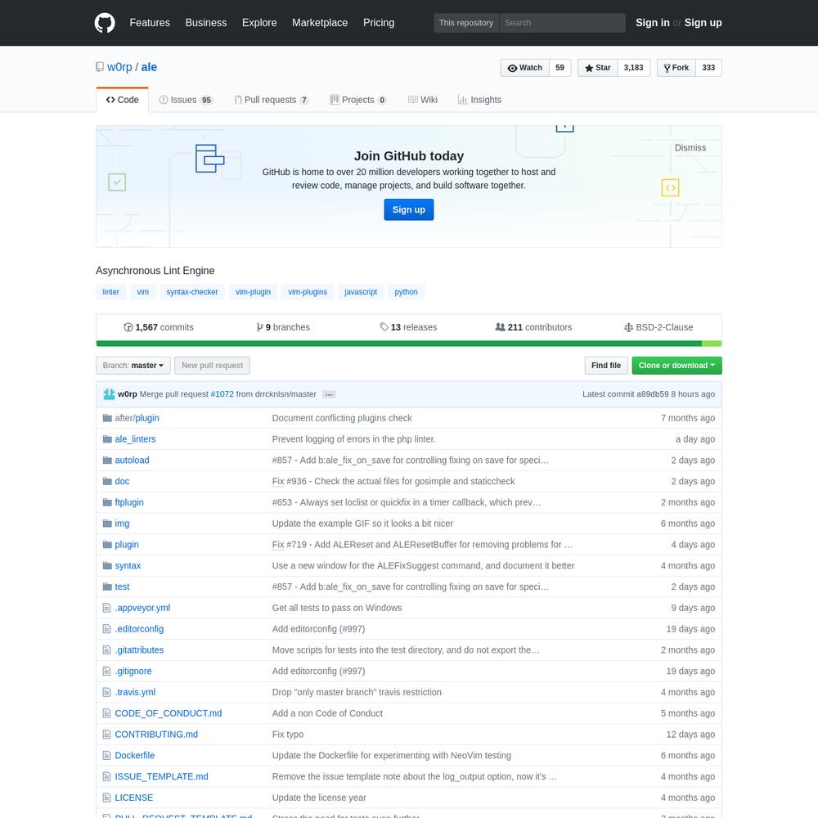Click the linter topic tag

[x=110, y=292]
